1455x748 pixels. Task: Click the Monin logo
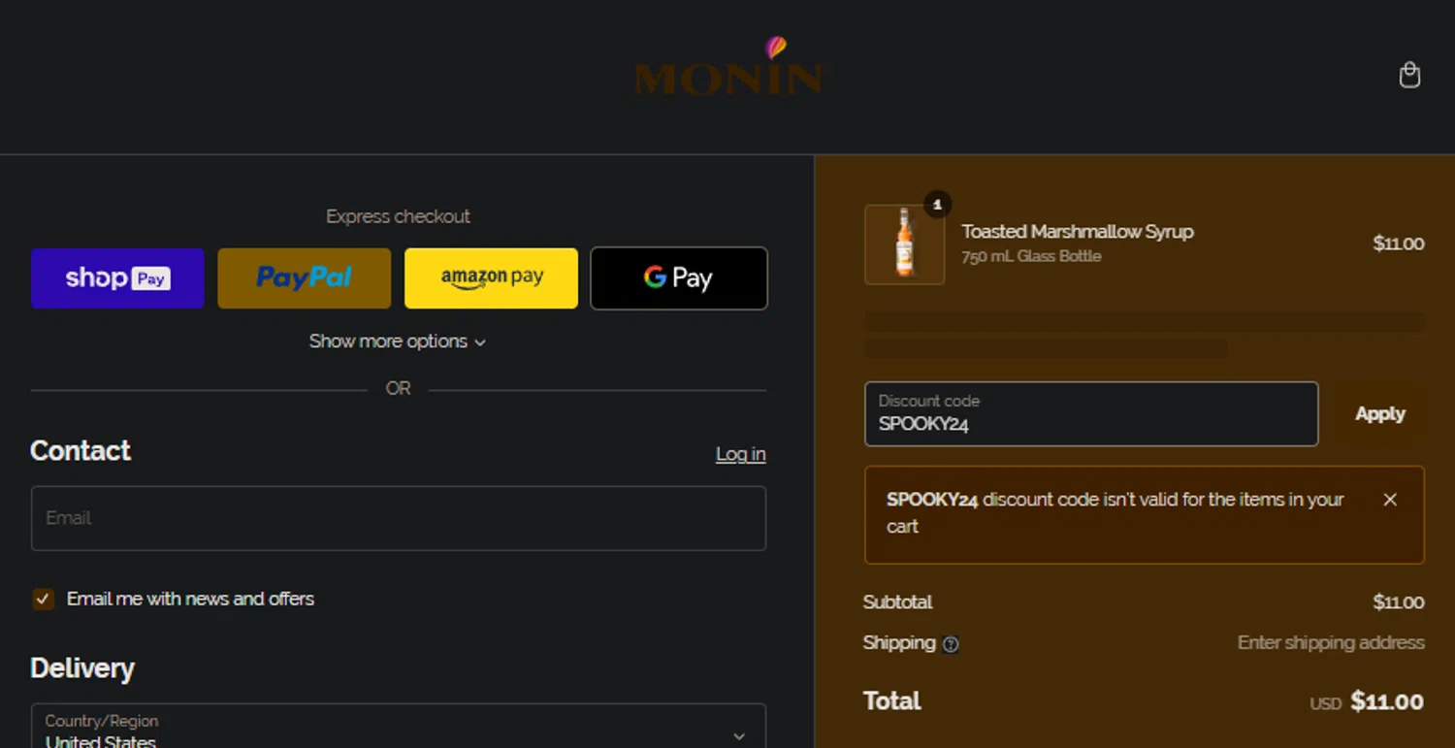click(728, 67)
